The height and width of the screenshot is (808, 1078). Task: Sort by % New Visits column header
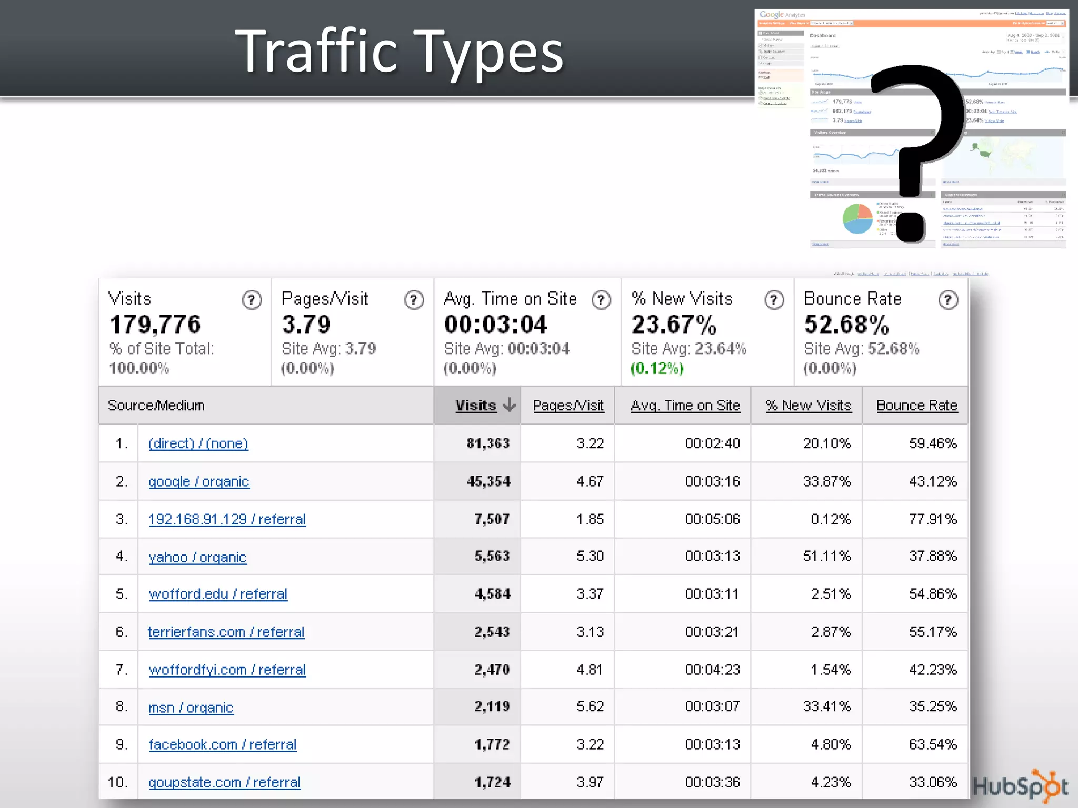808,406
